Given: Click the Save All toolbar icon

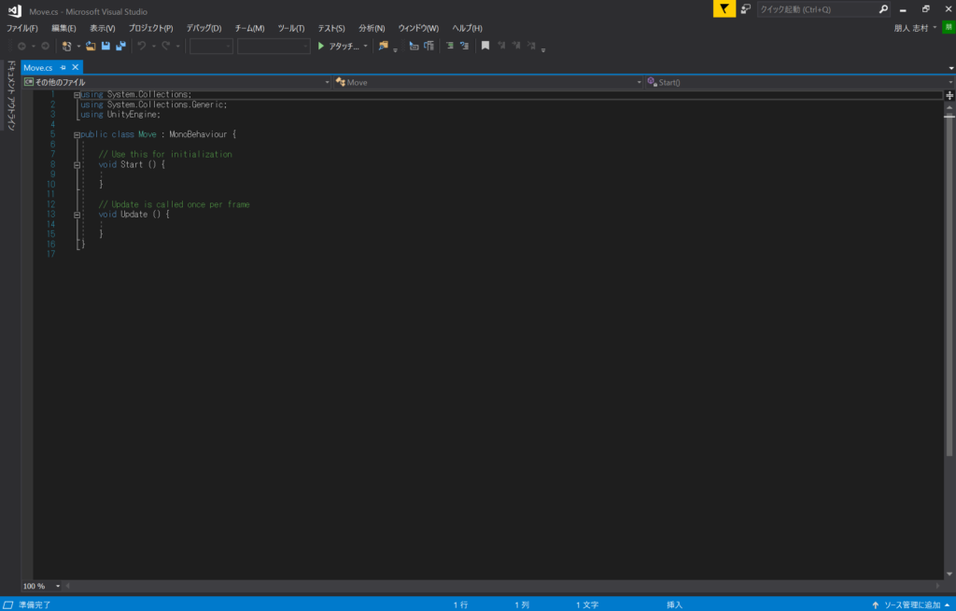Looking at the screenshot, I should tap(119, 46).
